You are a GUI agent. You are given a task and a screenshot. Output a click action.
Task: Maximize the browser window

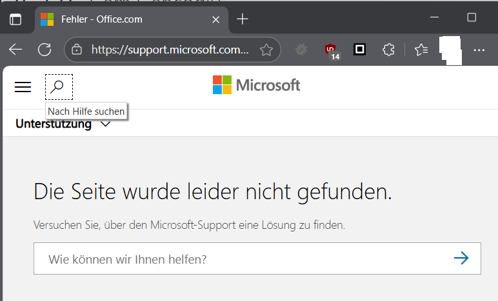coord(472,17)
